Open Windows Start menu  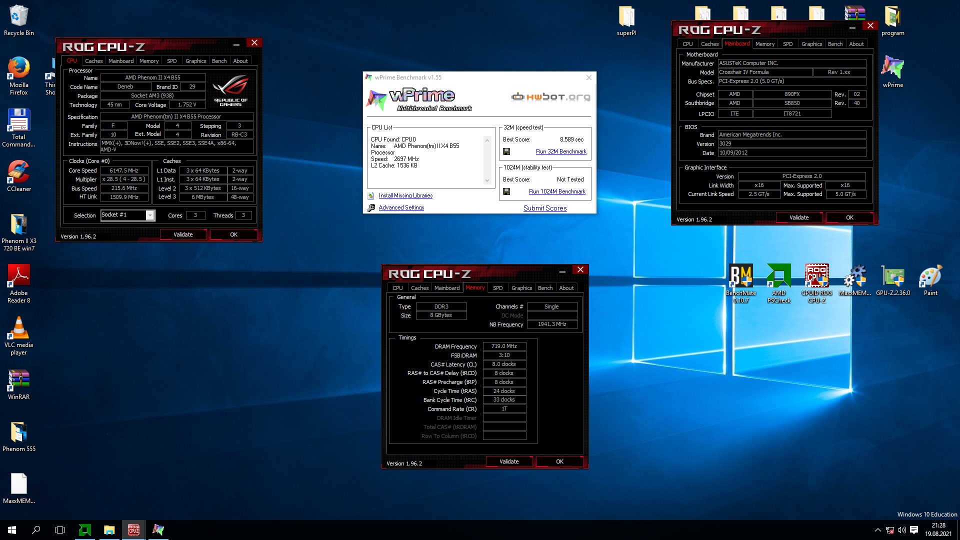tap(12, 529)
